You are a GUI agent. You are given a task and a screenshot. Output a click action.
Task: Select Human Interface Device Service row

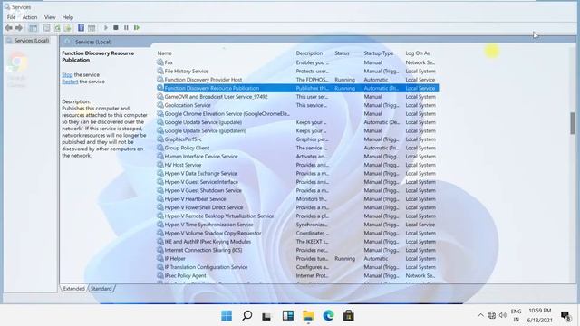297,157
